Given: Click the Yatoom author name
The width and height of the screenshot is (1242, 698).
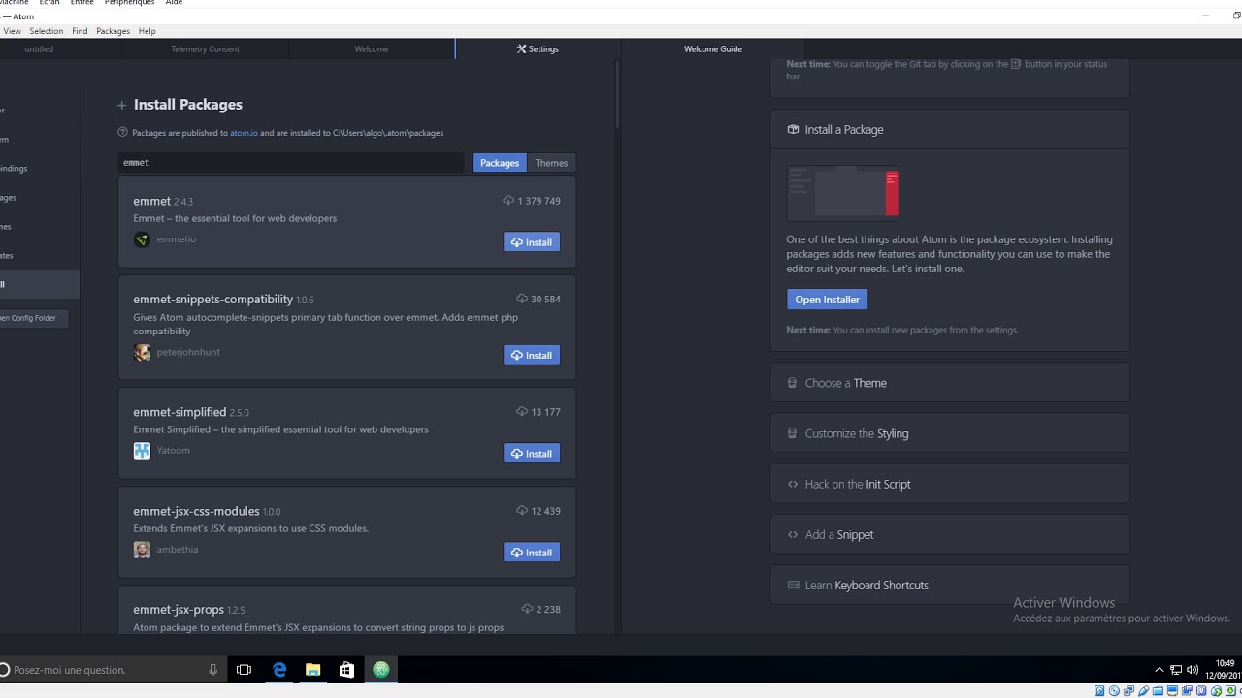Looking at the screenshot, I should point(174,451).
